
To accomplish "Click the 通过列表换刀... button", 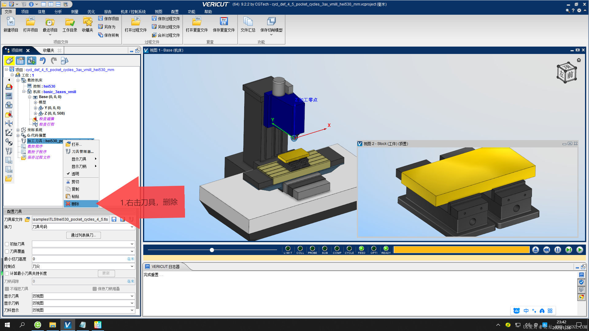I will (x=83, y=235).
